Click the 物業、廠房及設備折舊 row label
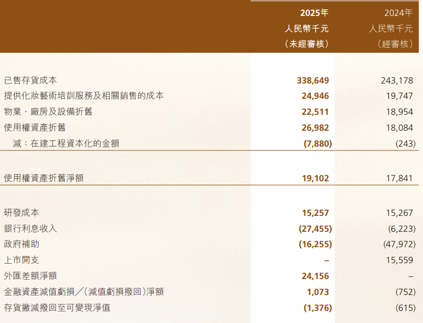423x323 pixels. [x=48, y=112]
